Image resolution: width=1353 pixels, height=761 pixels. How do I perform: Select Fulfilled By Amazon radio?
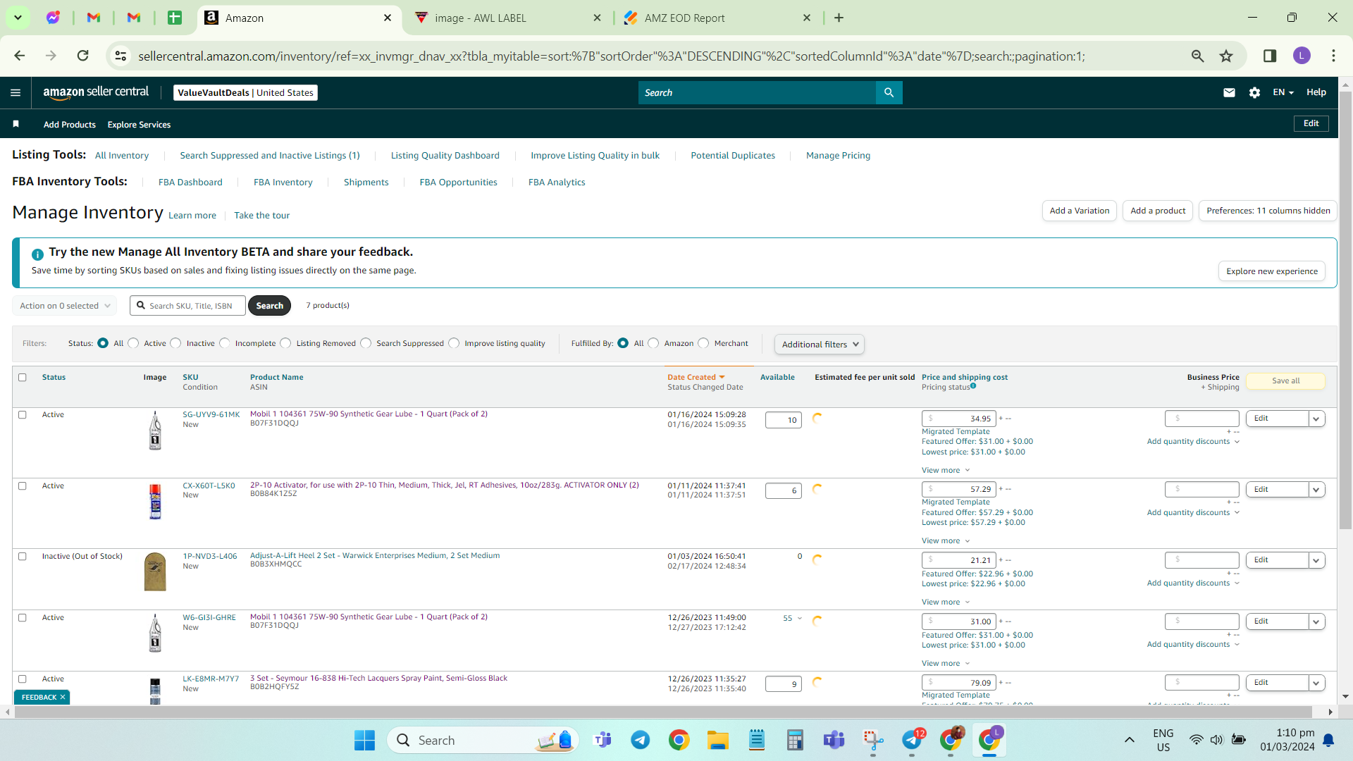(653, 343)
